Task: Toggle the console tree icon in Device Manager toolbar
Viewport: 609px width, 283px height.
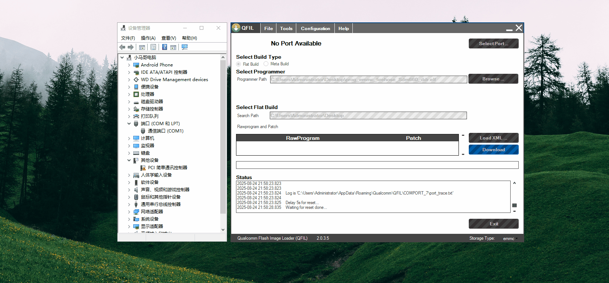Action: (x=142, y=47)
